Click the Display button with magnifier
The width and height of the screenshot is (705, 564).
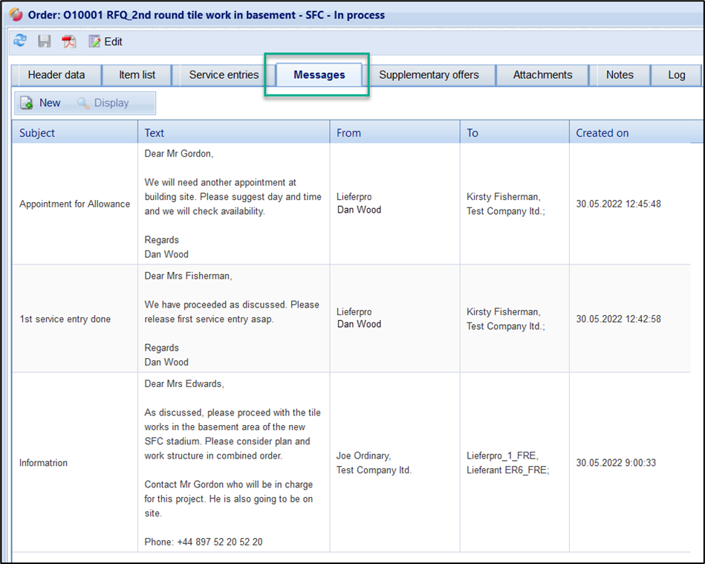[103, 103]
